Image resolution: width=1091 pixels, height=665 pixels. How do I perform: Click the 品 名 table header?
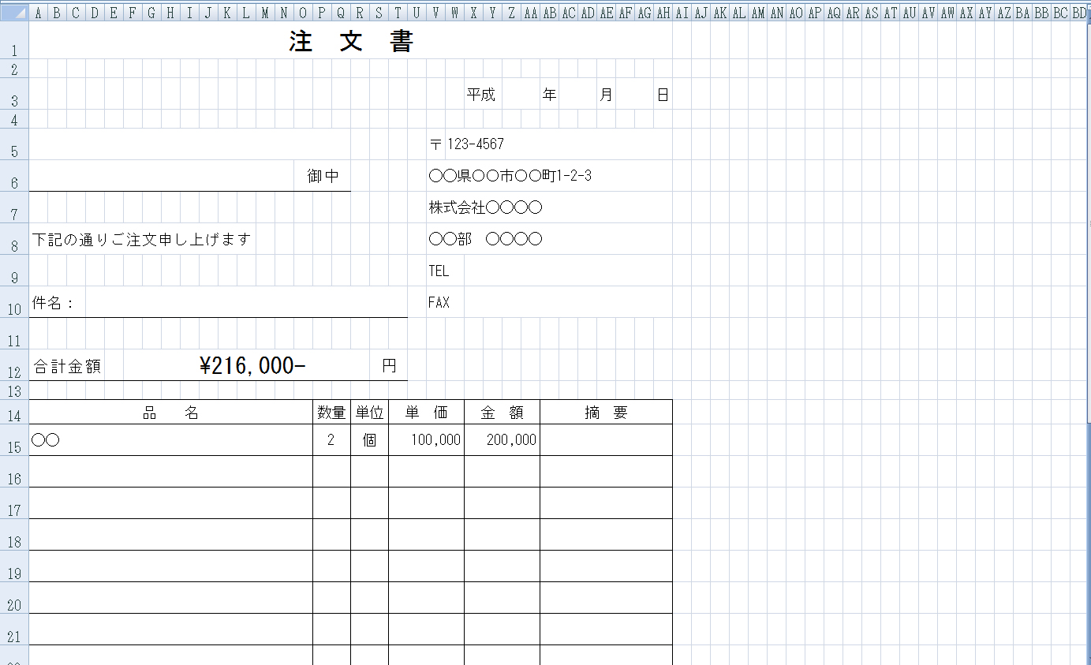[x=170, y=412]
